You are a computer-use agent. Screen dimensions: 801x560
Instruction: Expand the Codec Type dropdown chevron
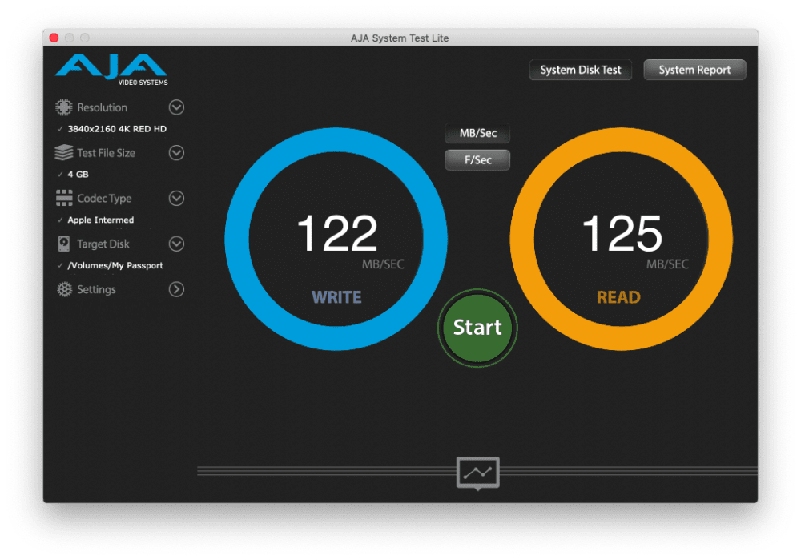(176, 198)
